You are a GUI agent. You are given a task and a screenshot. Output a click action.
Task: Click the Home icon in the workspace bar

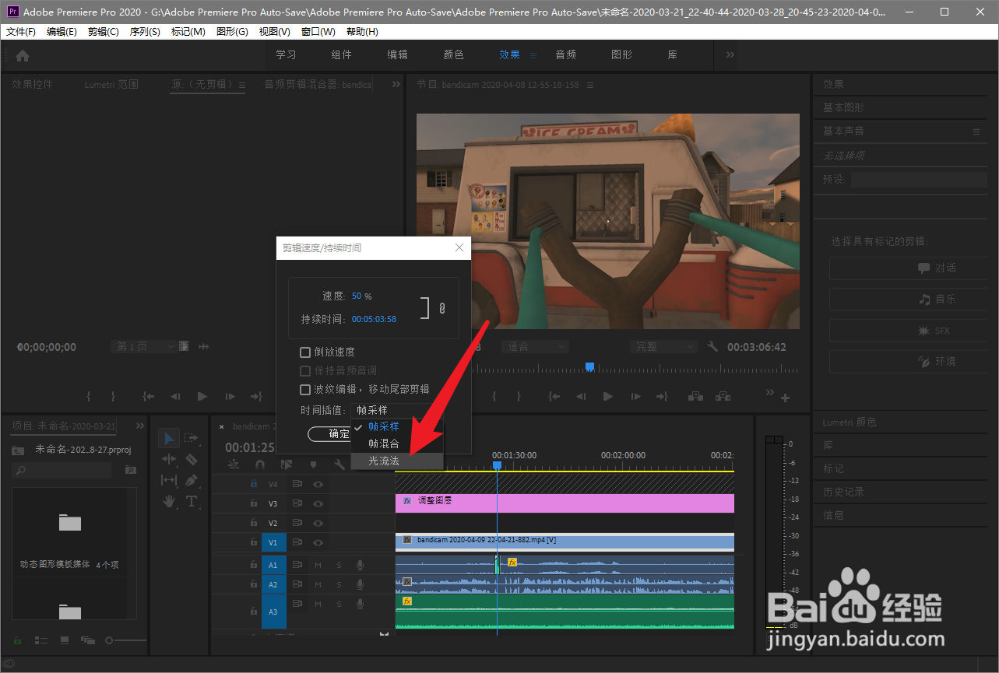click(x=23, y=55)
